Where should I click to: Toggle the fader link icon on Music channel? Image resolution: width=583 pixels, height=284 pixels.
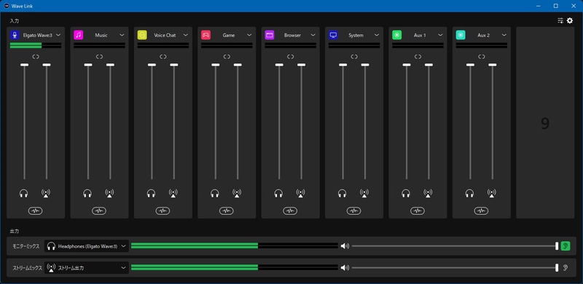99,57
